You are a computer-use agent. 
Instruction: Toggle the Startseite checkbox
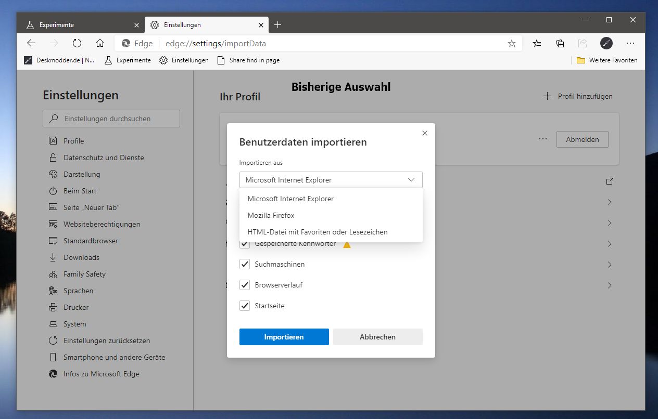tap(245, 306)
